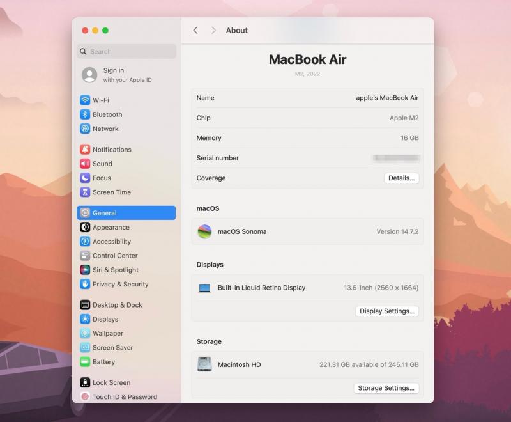Click "13.6-inch (2560 × 1664)" display value

[x=381, y=288]
